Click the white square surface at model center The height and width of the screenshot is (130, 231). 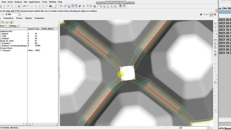point(127,73)
